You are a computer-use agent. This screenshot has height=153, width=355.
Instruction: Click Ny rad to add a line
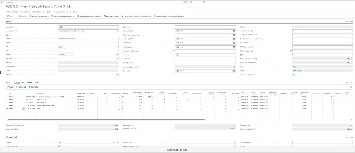click(x=10, y=87)
